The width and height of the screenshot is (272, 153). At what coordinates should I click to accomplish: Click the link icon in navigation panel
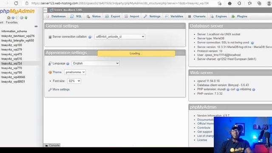pos(36,26)
